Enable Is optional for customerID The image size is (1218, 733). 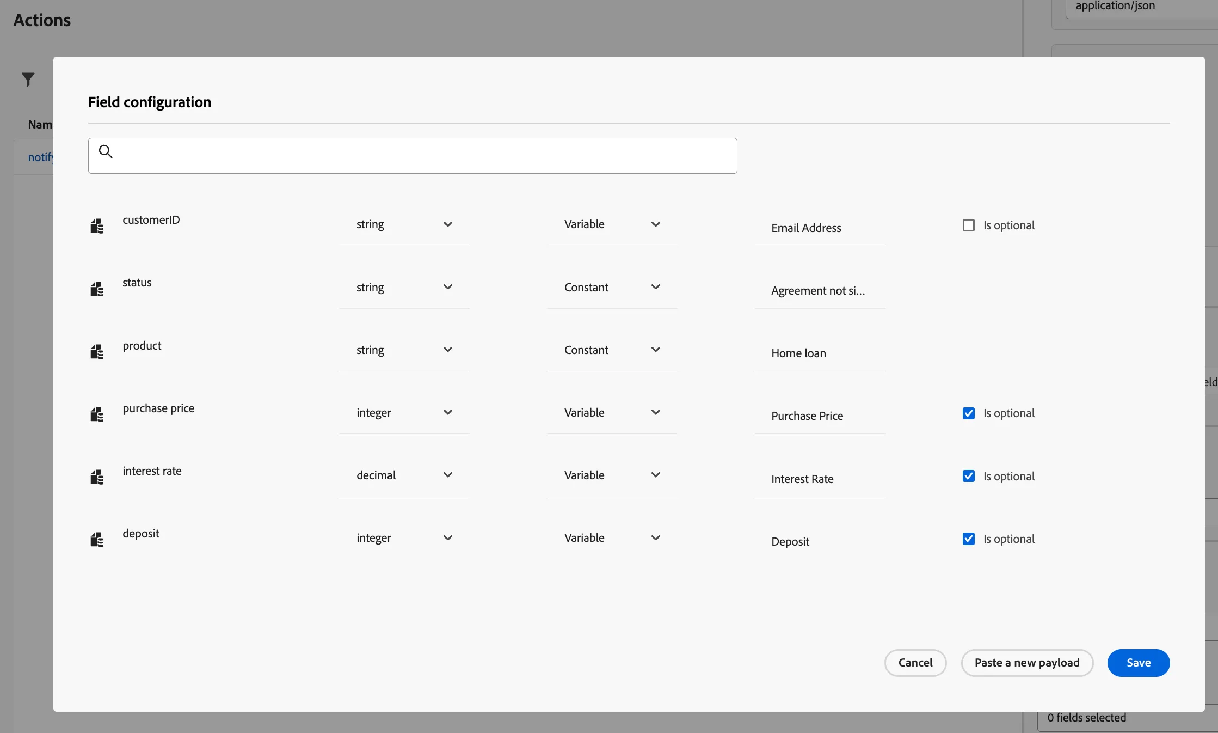[969, 225]
